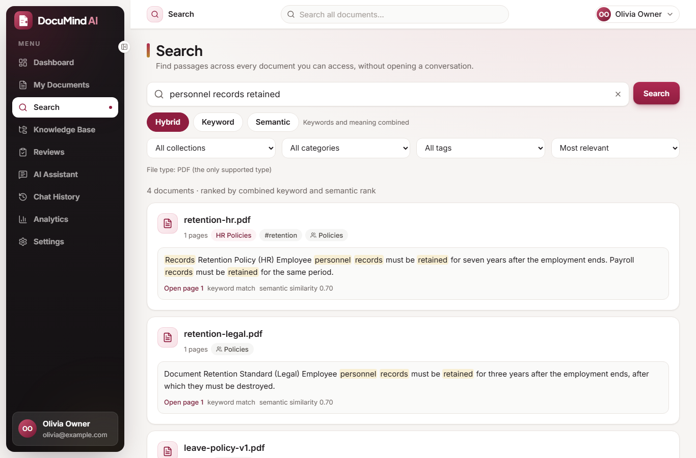696x458 pixels.
Task: Click the DocuMind AI logo icon
Action: [23, 20]
